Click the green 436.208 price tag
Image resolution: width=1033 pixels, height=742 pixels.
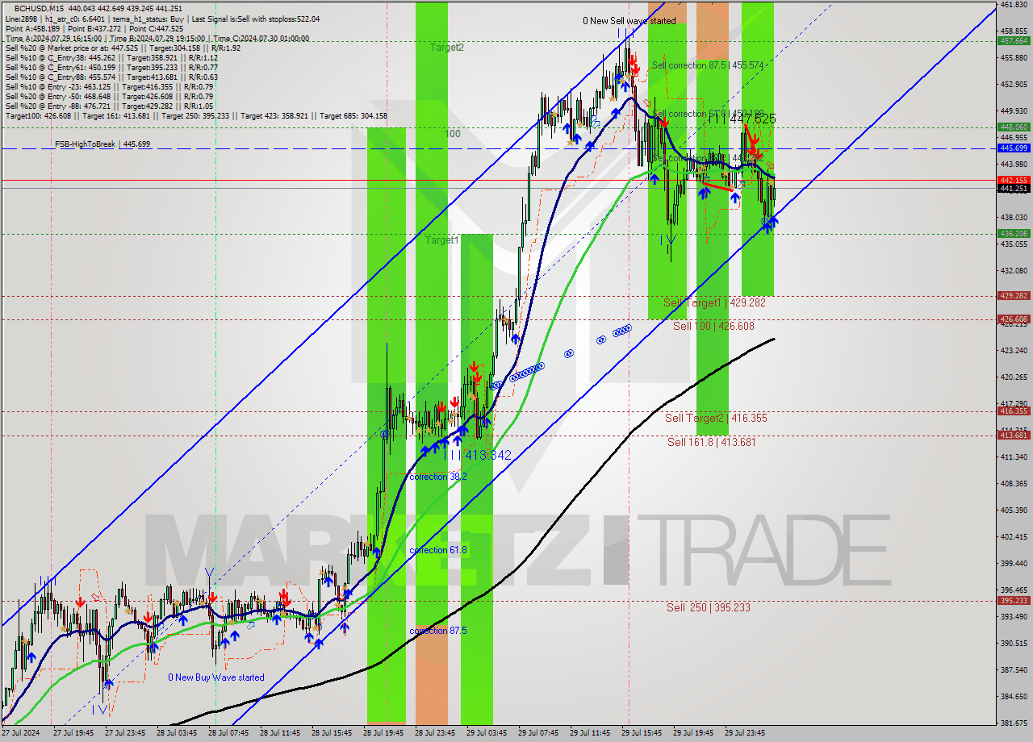[x=1014, y=234]
